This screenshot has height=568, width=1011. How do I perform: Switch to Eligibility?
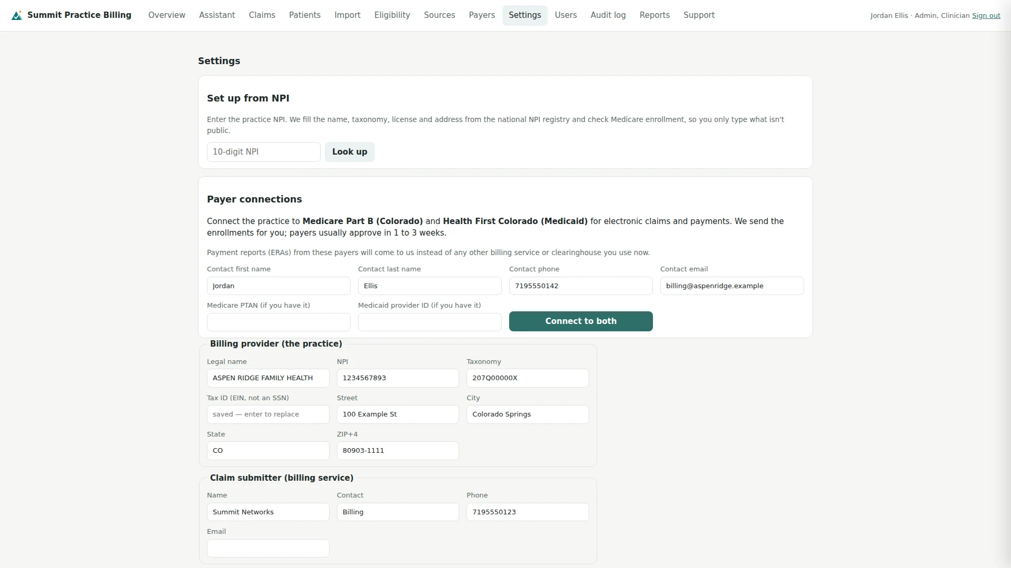tap(392, 15)
